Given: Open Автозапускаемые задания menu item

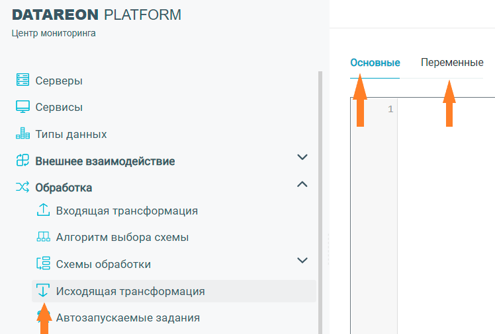Looking at the screenshot, I should tap(127, 317).
